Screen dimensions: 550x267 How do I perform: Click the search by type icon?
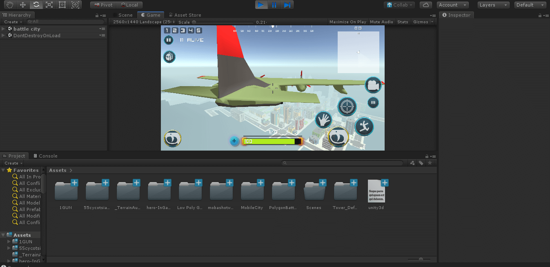[x=412, y=163]
